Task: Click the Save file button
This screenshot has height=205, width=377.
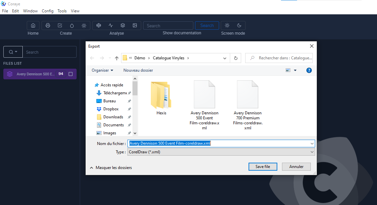Action: point(263,167)
